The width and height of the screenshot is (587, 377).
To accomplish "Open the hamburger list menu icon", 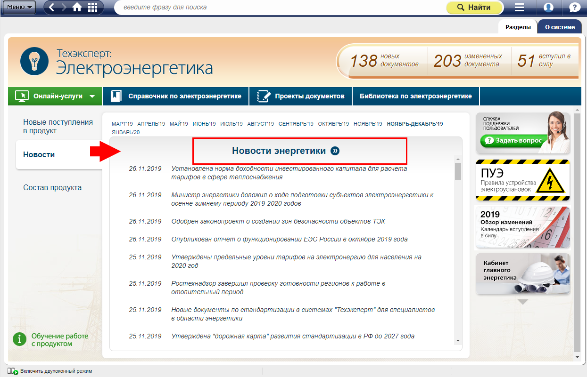I will point(519,8).
